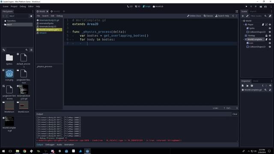Clear the Output log
The image size is (274, 154).
235,114
